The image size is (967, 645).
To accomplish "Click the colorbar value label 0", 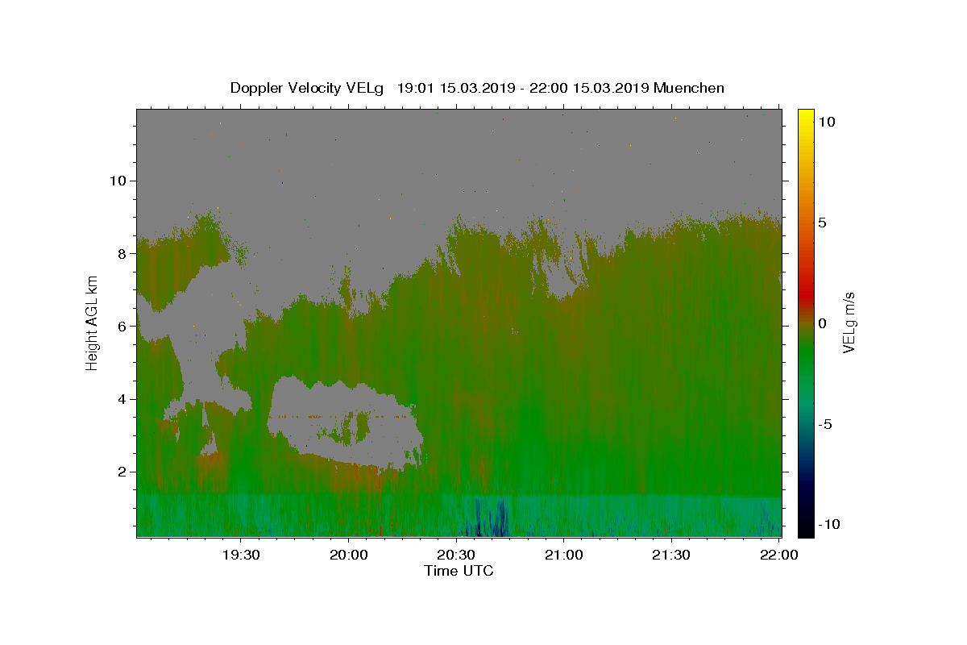I will pyautogui.click(x=823, y=323).
